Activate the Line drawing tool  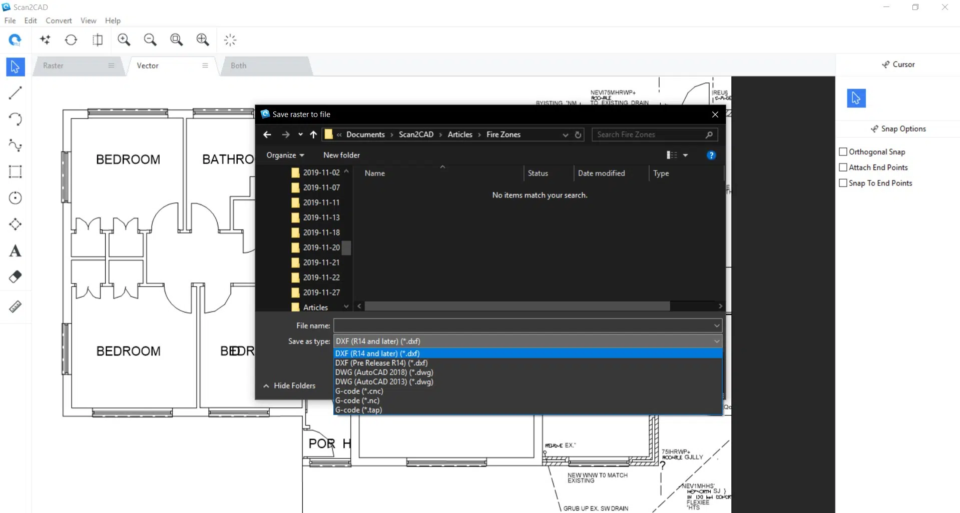[x=15, y=93]
